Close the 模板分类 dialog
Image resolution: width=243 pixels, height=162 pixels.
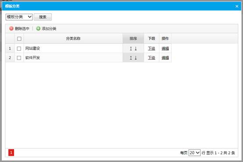click(237, 6)
